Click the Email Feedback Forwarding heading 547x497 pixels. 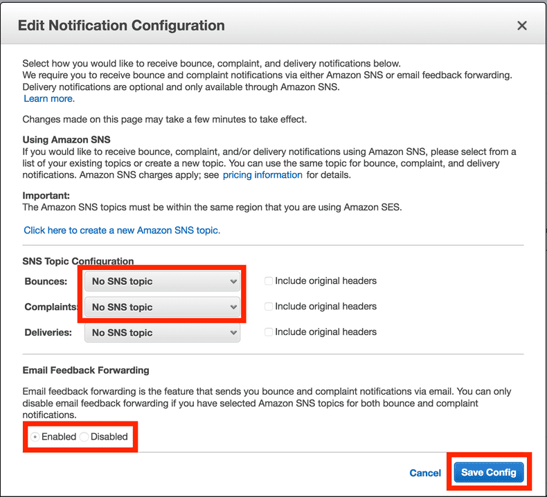point(86,370)
